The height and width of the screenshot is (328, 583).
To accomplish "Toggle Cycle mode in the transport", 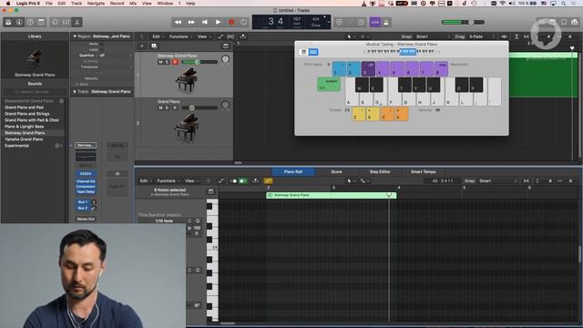I will (243, 22).
